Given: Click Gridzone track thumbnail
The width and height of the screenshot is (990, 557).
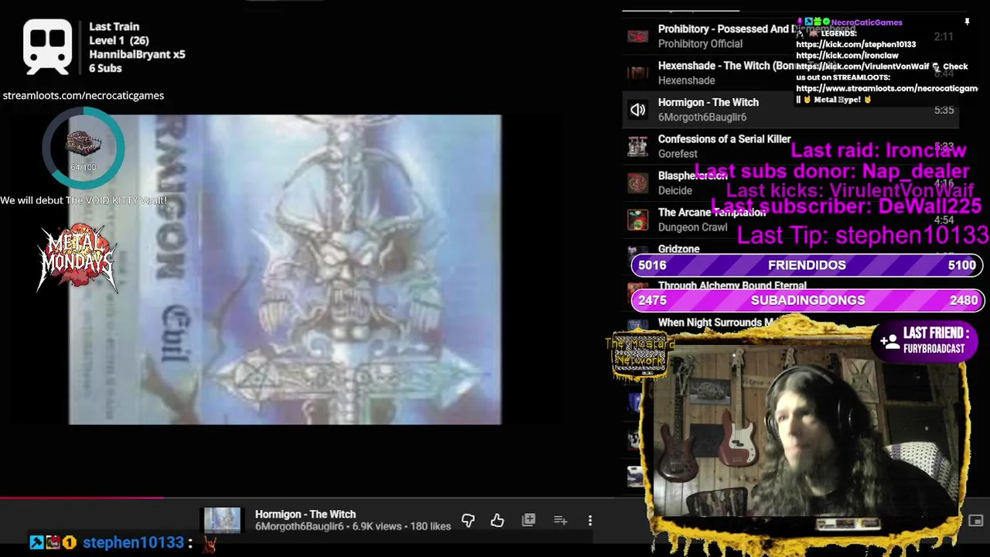Looking at the screenshot, I should 637,251.
